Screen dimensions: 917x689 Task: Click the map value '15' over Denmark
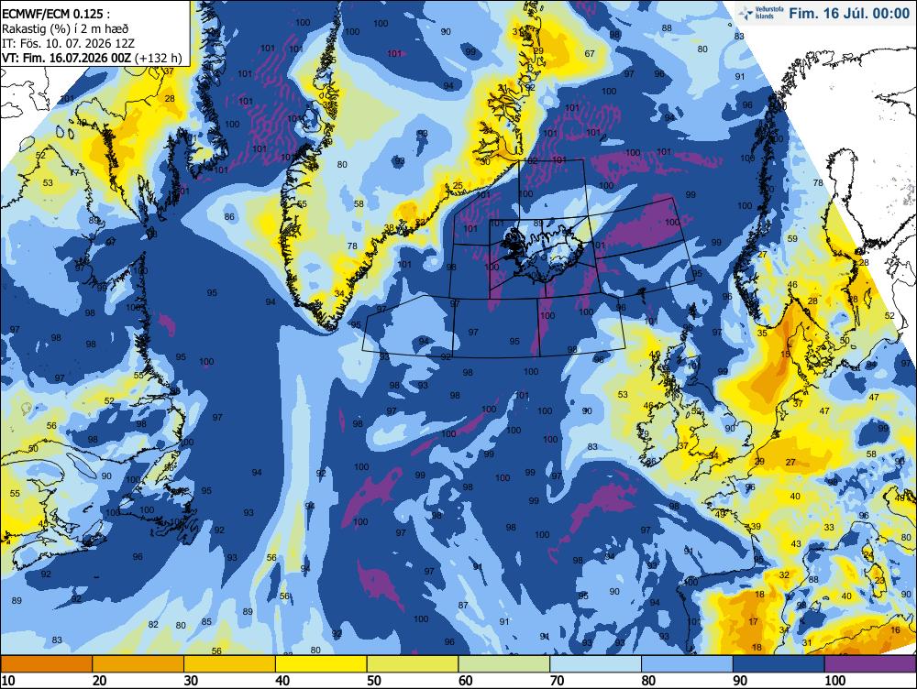coord(786,355)
